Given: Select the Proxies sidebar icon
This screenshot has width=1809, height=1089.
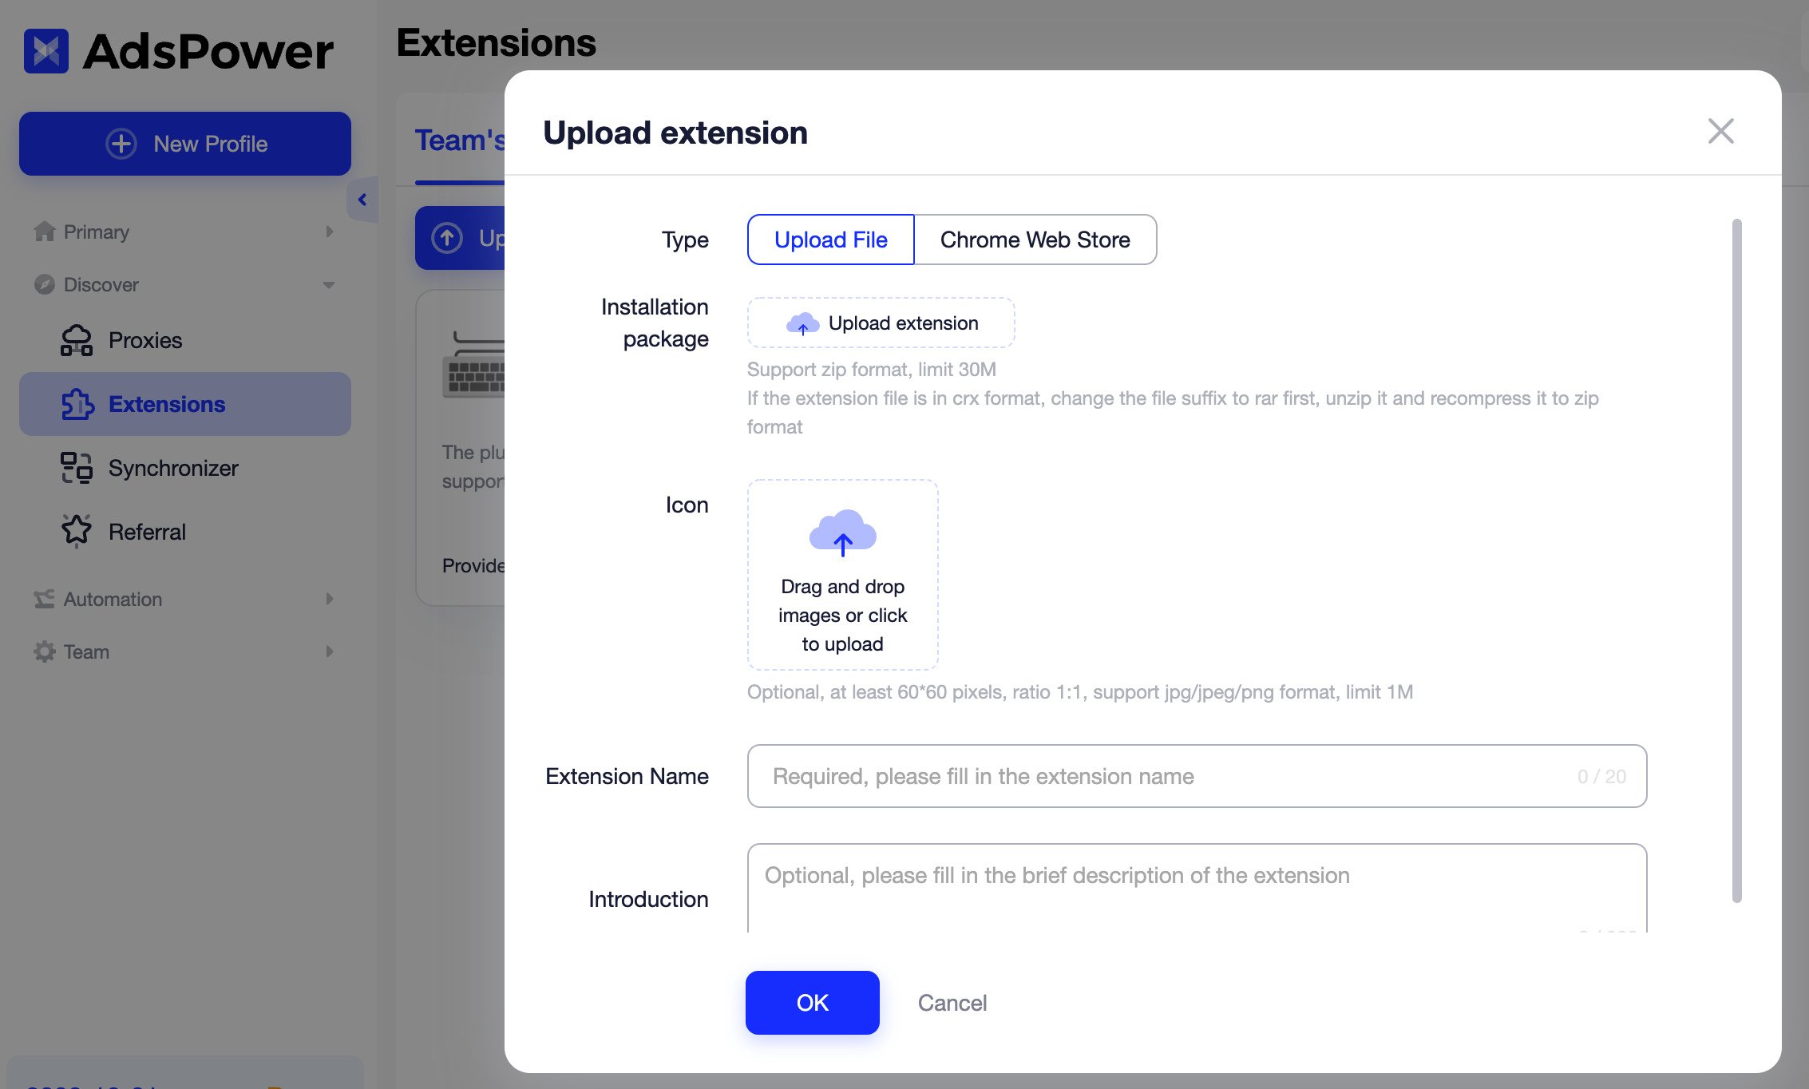Looking at the screenshot, I should [x=76, y=339].
